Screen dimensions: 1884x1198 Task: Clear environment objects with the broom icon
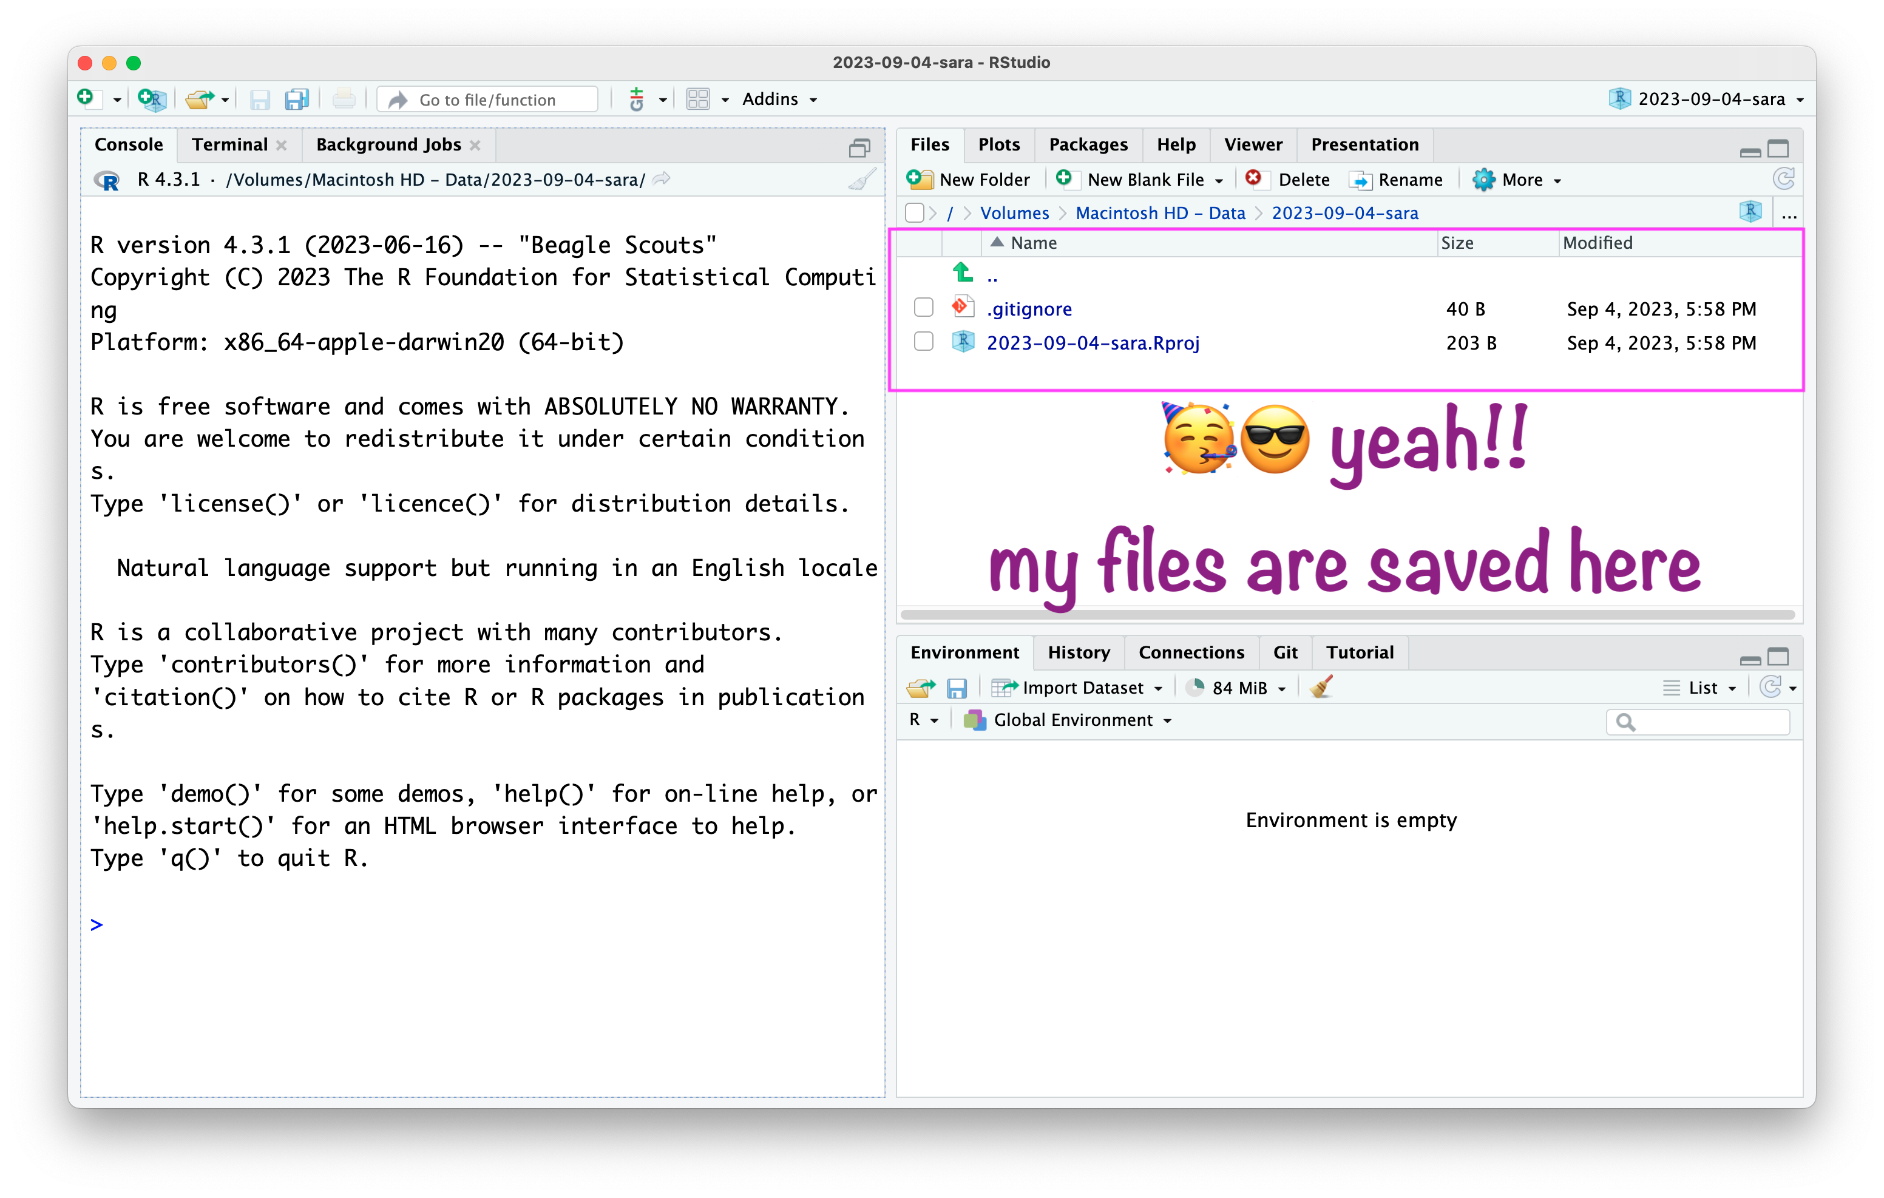(x=1321, y=687)
